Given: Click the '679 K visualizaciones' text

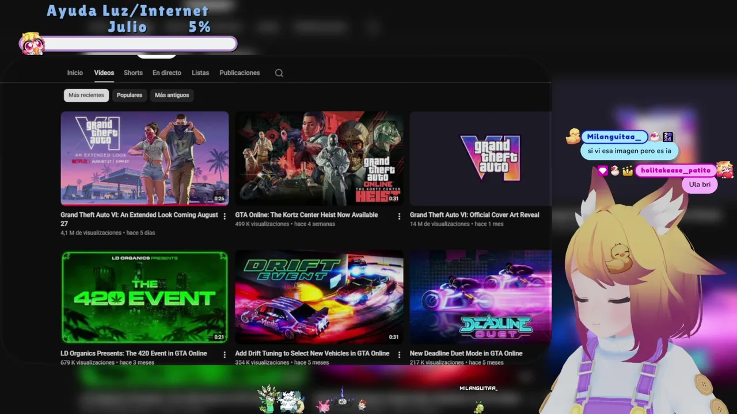Looking at the screenshot, I should 88,363.
